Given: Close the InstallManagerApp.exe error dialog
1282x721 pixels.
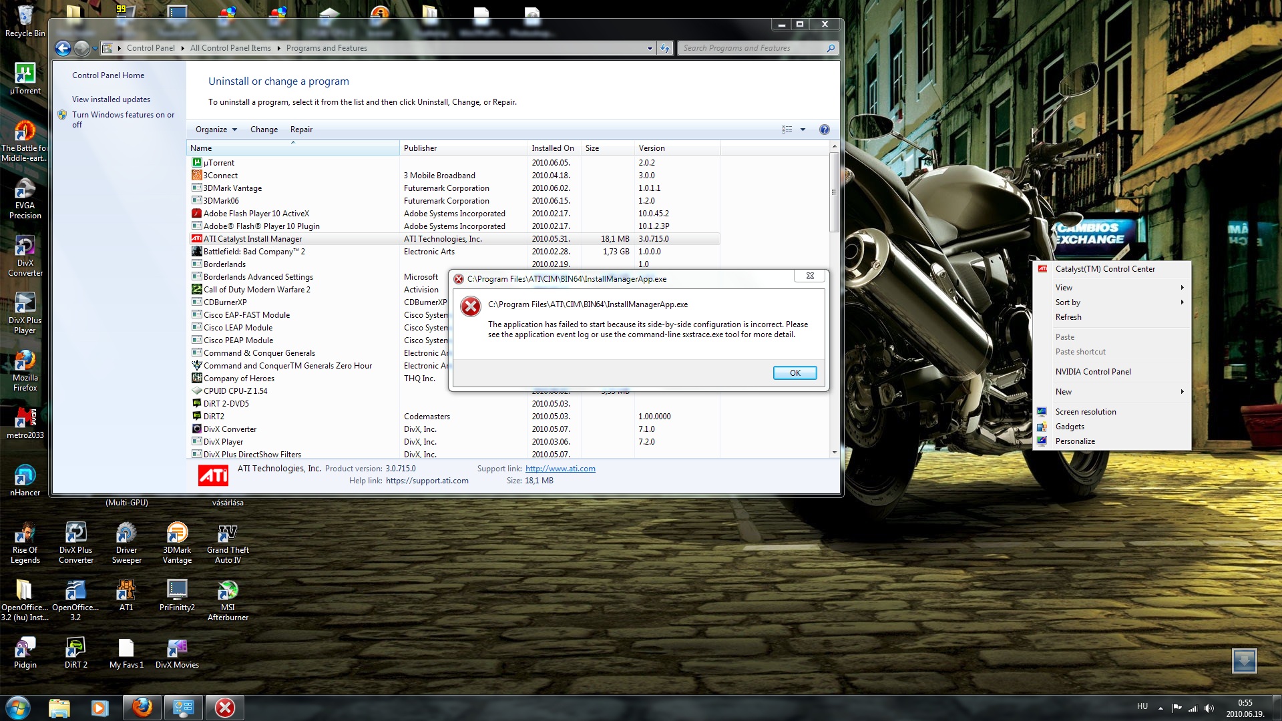Looking at the screenshot, I should click(x=810, y=276).
